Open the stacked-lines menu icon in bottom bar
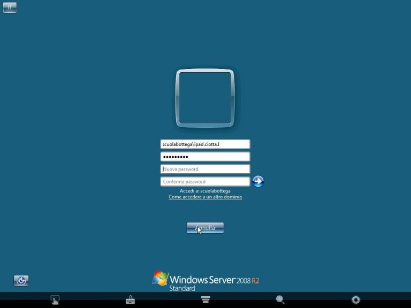The height and width of the screenshot is (308, 411). point(205,299)
